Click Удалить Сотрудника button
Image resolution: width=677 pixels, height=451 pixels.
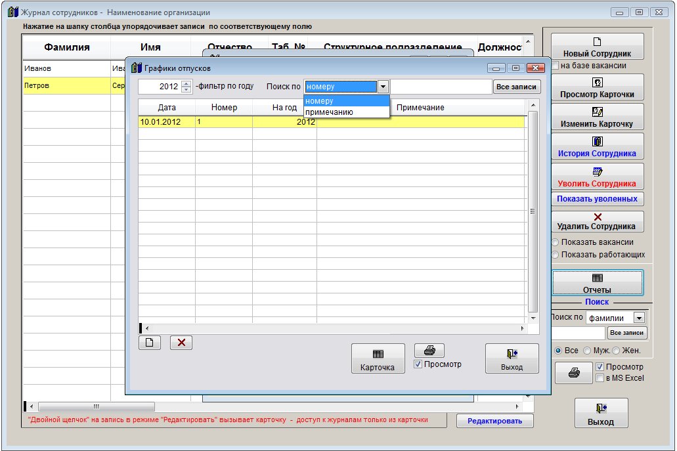(x=597, y=222)
